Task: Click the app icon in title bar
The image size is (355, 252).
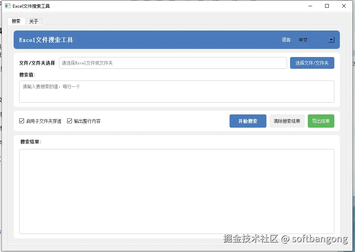Action: tap(8, 6)
